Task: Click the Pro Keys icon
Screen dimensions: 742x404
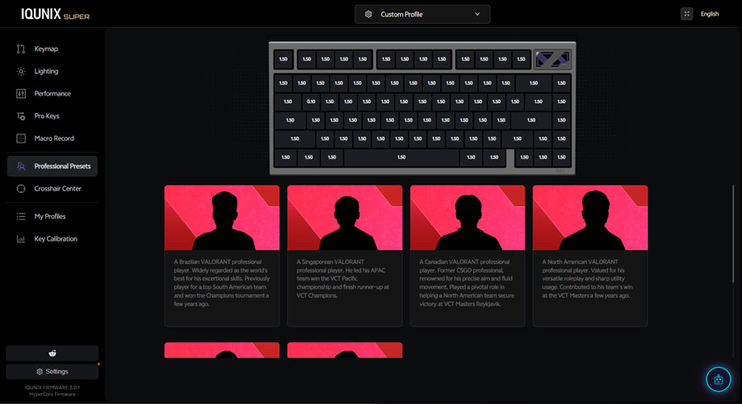Action: click(21, 116)
